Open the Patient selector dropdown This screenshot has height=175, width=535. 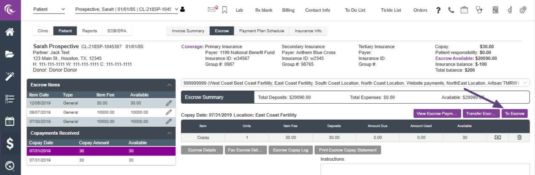click(x=49, y=9)
